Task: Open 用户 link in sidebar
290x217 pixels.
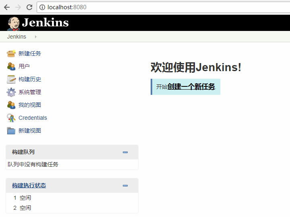Action: click(x=24, y=66)
